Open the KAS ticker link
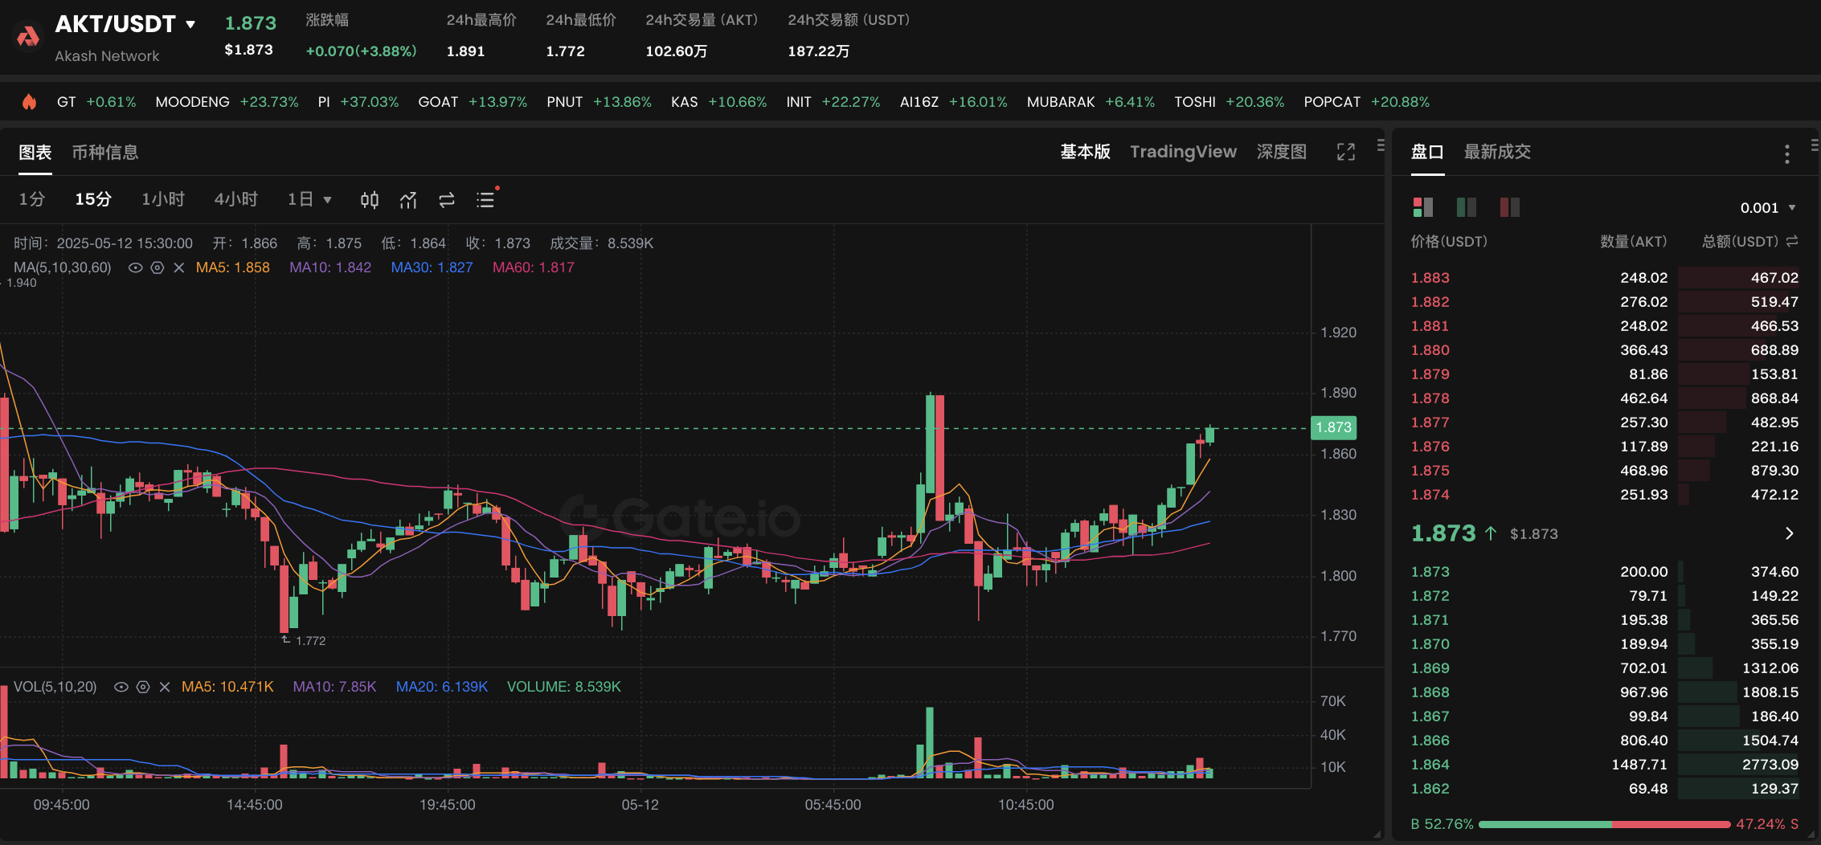Viewport: 1821px width, 845px height. click(x=718, y=102)
